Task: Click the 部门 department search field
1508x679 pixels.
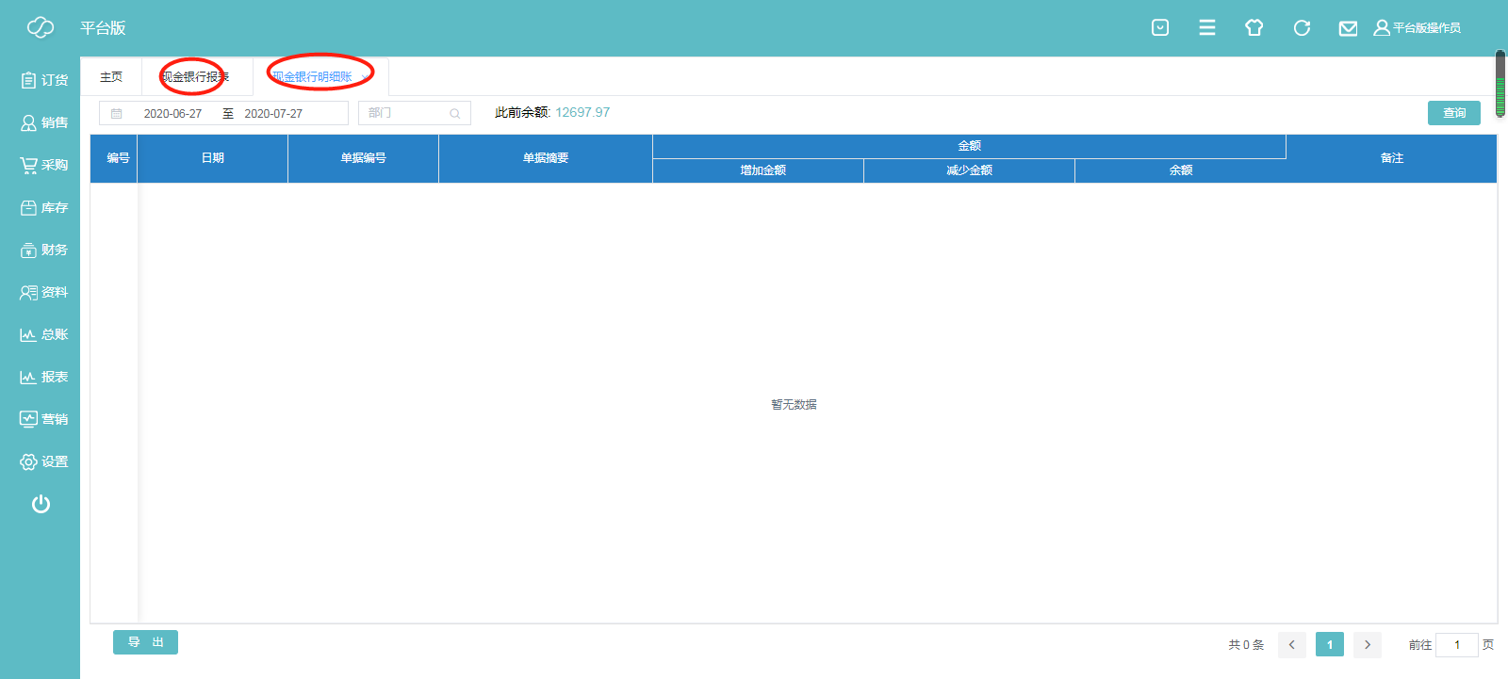Action: (x=415, y=113)
